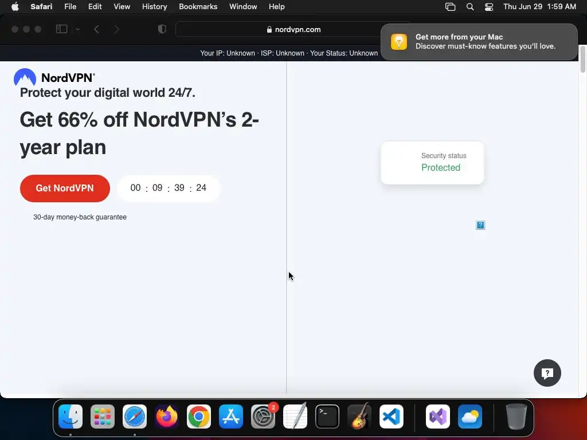The height and width of the screenshot is (440, 587).
Task: Expand the sidebar tab group dropdown arrow
Action: pyautogui.click(x=77, y=29)
